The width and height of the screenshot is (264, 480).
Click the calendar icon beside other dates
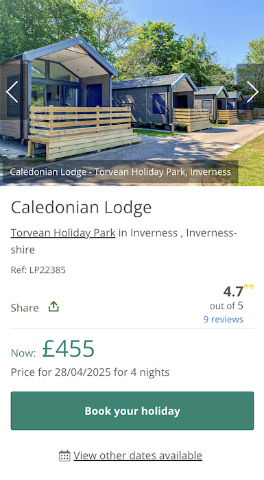click(x=64, y=455)
